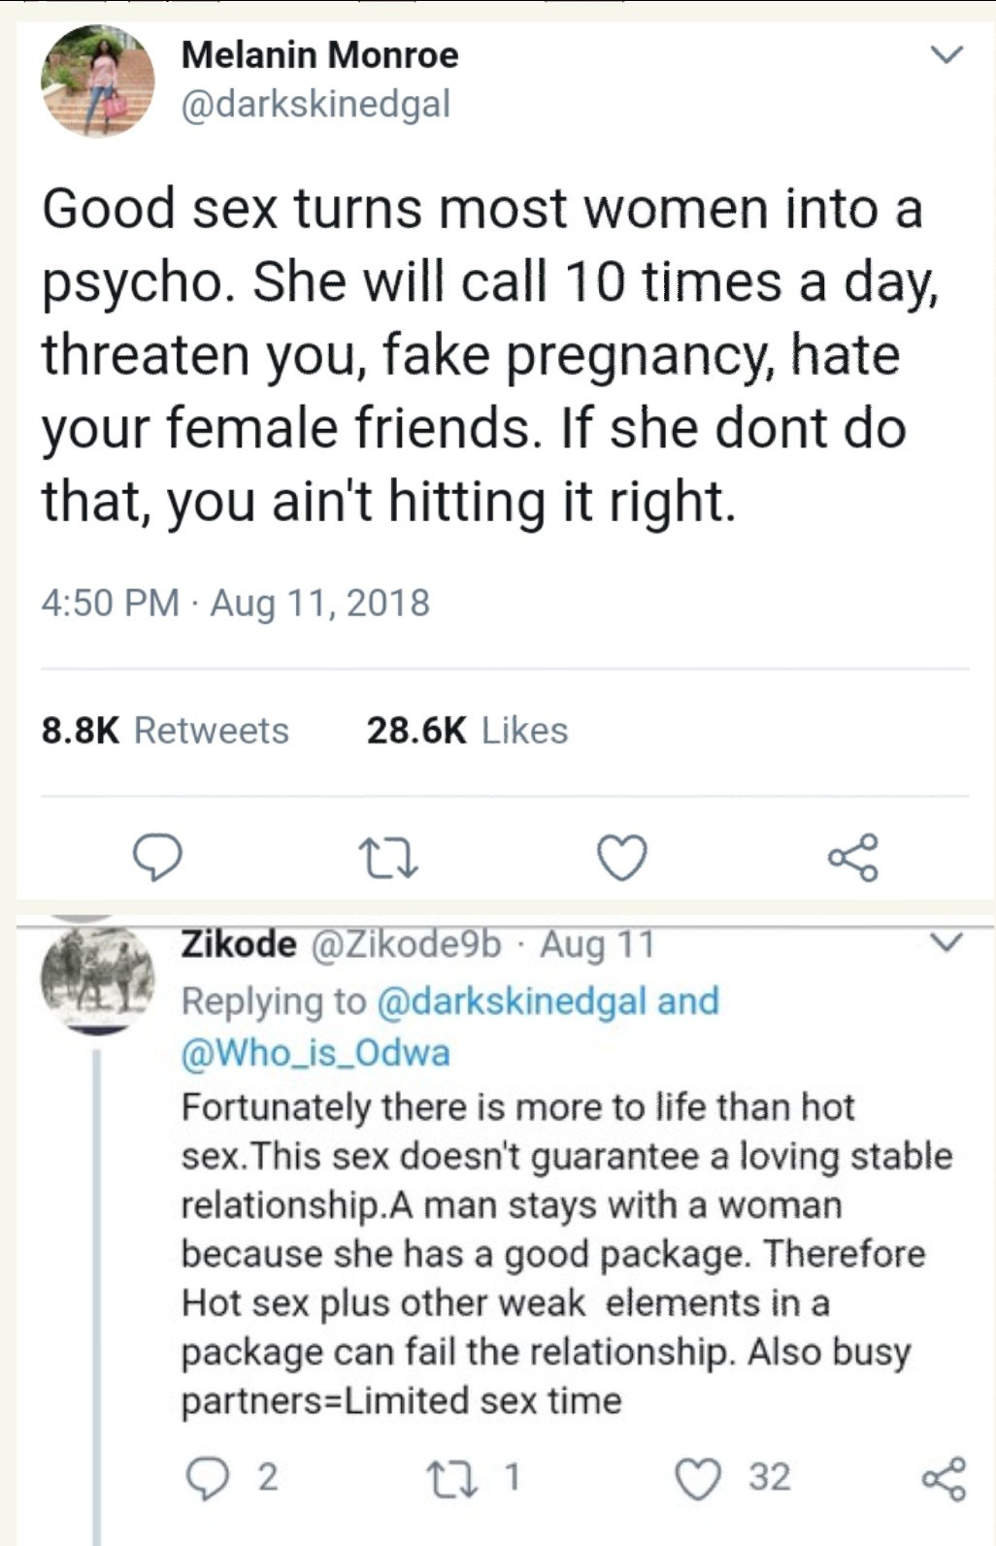The width and height of the screenshot is (996, 1546).
Task: Click the Melanin Monroe display name
Action: [x=319, y=54]
